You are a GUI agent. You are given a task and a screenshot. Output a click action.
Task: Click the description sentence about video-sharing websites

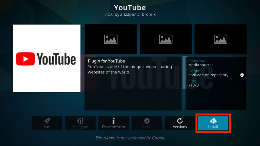[x=130, y=69]
